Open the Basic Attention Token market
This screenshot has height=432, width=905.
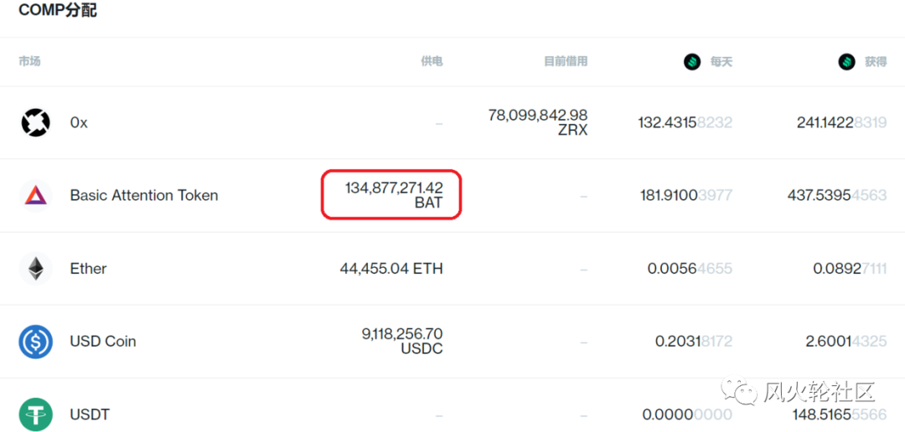click(144, 196)
